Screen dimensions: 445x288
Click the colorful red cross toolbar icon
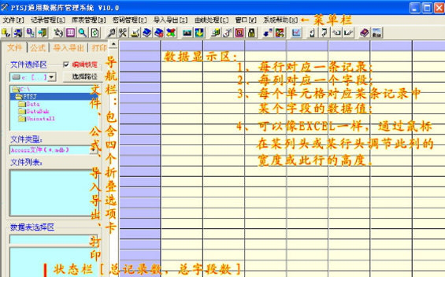pos(171,33)
